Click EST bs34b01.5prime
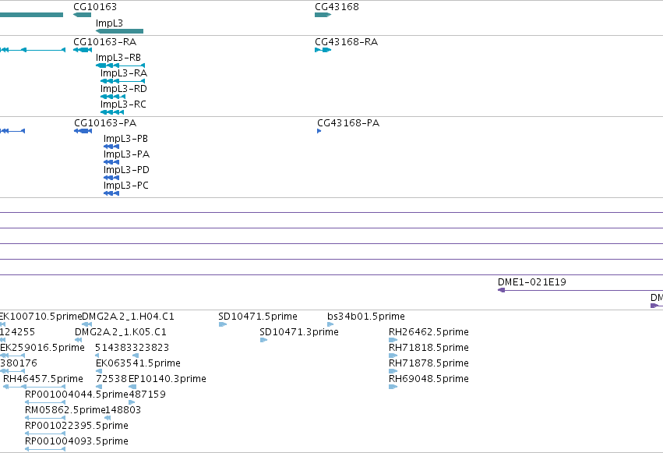This screenshot has height=453, width=663. click(365, 317)
